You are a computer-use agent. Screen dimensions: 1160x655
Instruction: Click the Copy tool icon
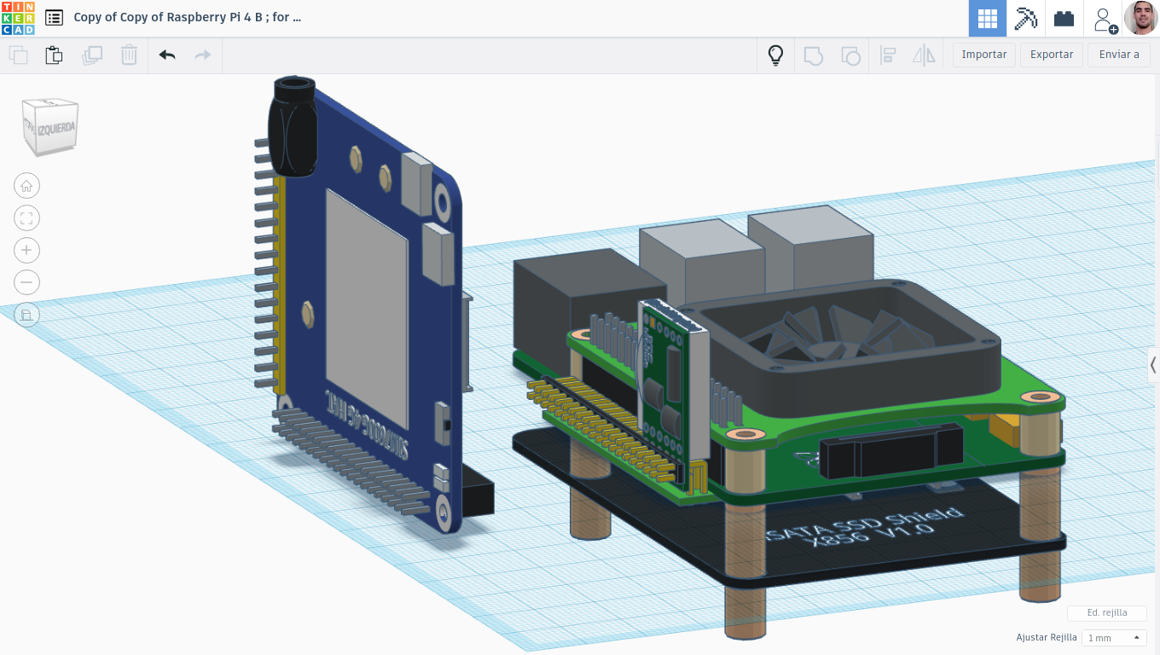coord(18,55)
